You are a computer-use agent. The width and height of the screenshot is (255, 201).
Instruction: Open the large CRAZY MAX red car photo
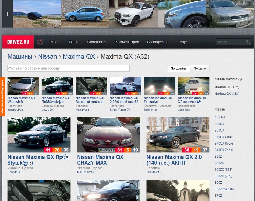[108, 135]
